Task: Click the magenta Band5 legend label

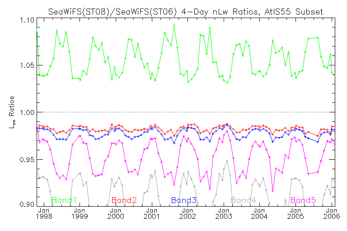Action: [x=303, y=200]
